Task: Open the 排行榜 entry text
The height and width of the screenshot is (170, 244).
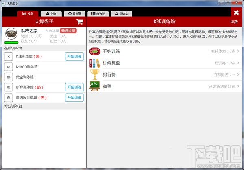Action: pyautogui.click(x=109, y=74)
